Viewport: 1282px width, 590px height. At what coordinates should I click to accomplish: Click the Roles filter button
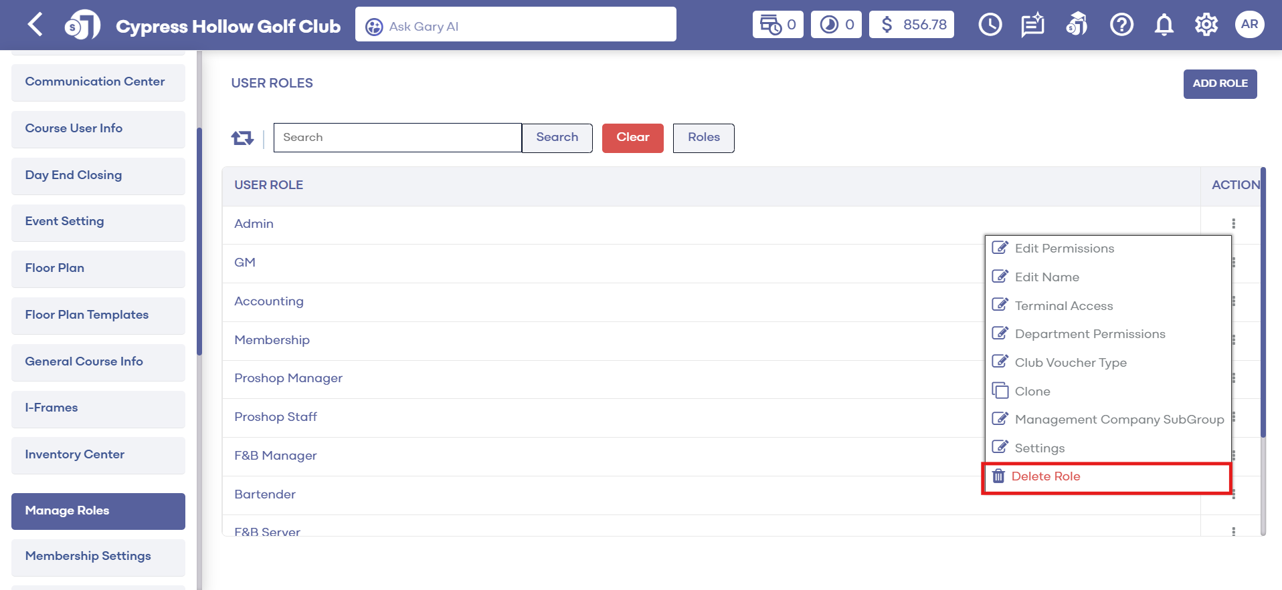703,138
